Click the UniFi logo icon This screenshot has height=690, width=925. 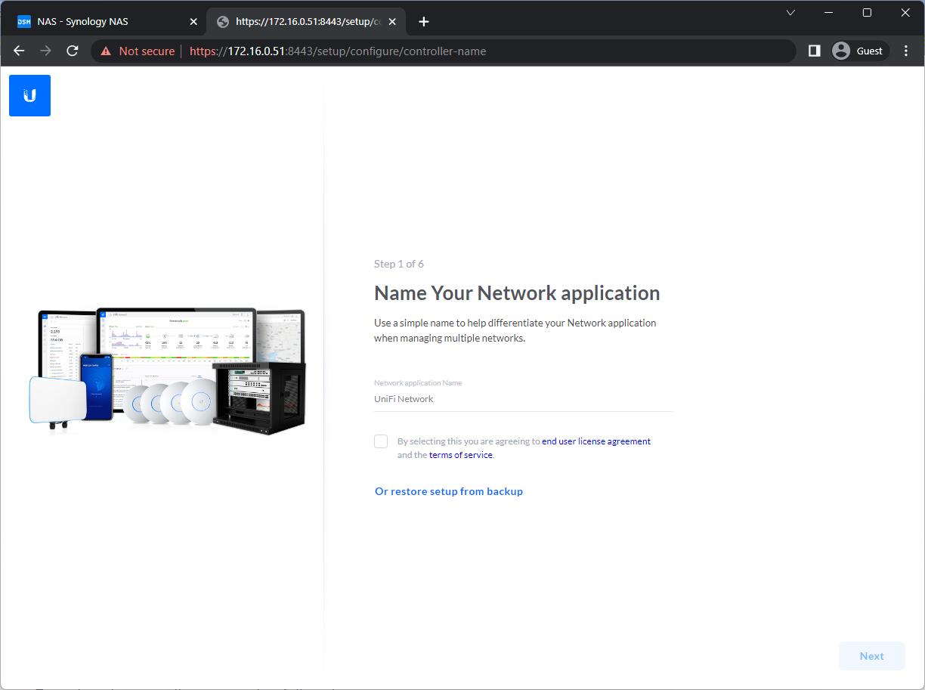(x=29, y=95)
